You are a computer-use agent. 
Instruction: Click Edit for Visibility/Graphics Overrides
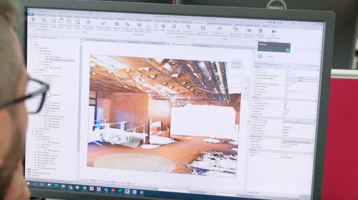301,77
